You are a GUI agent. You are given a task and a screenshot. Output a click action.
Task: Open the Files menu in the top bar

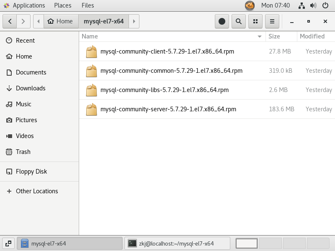coord(88,5)
